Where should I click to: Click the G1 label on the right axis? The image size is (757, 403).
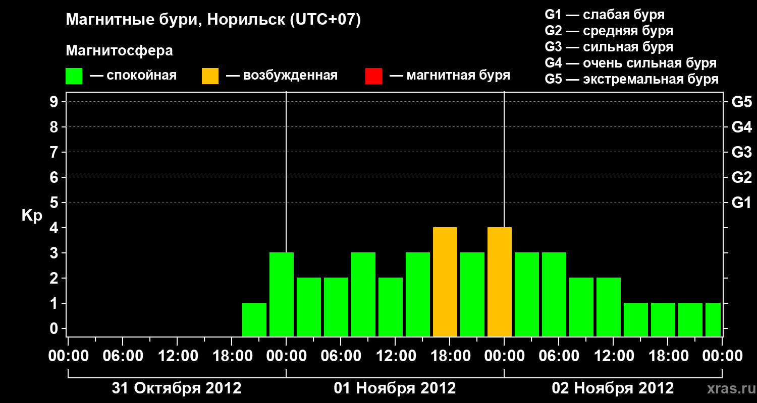pyautogui.click(x=741, y=203)
